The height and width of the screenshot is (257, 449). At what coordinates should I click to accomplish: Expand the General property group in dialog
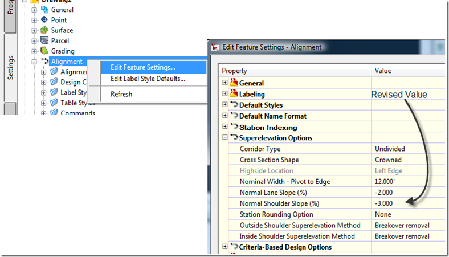point(225,83)
